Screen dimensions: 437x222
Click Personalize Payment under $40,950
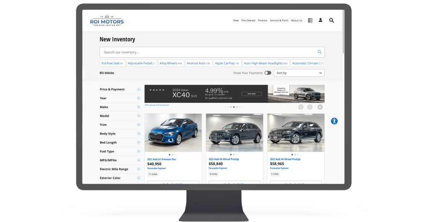156,169
